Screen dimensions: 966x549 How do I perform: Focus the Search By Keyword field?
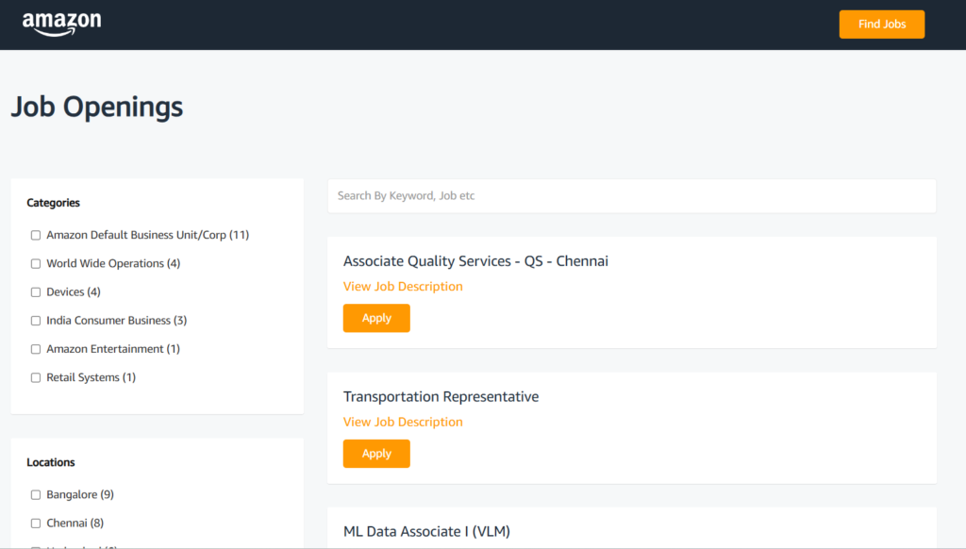click(x=631, y=196)
